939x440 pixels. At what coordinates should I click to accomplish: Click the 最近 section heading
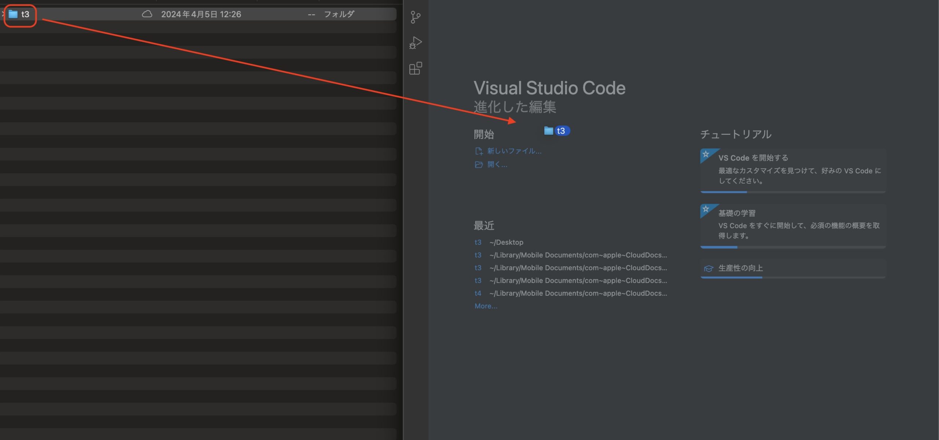(x=484, y=226)
